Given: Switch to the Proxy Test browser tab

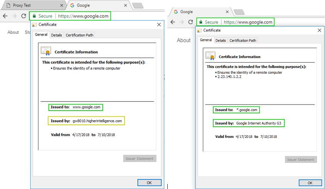Looking at the screenshot, I should coord(30,6).
